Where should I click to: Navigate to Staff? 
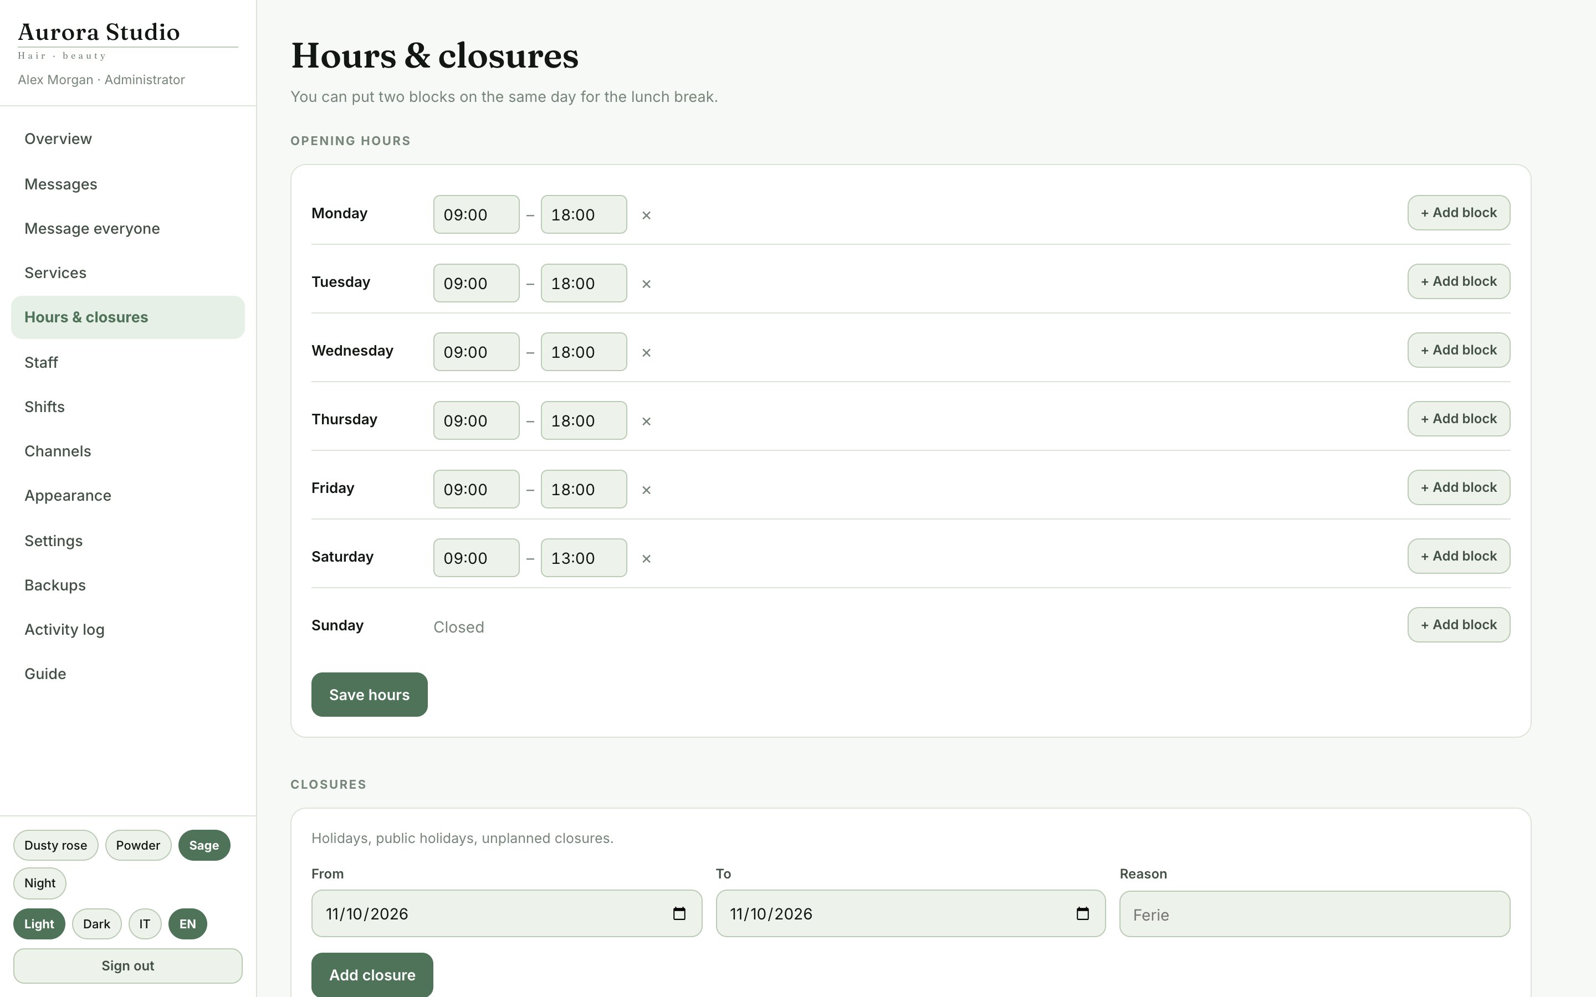[x=128, y=362]
